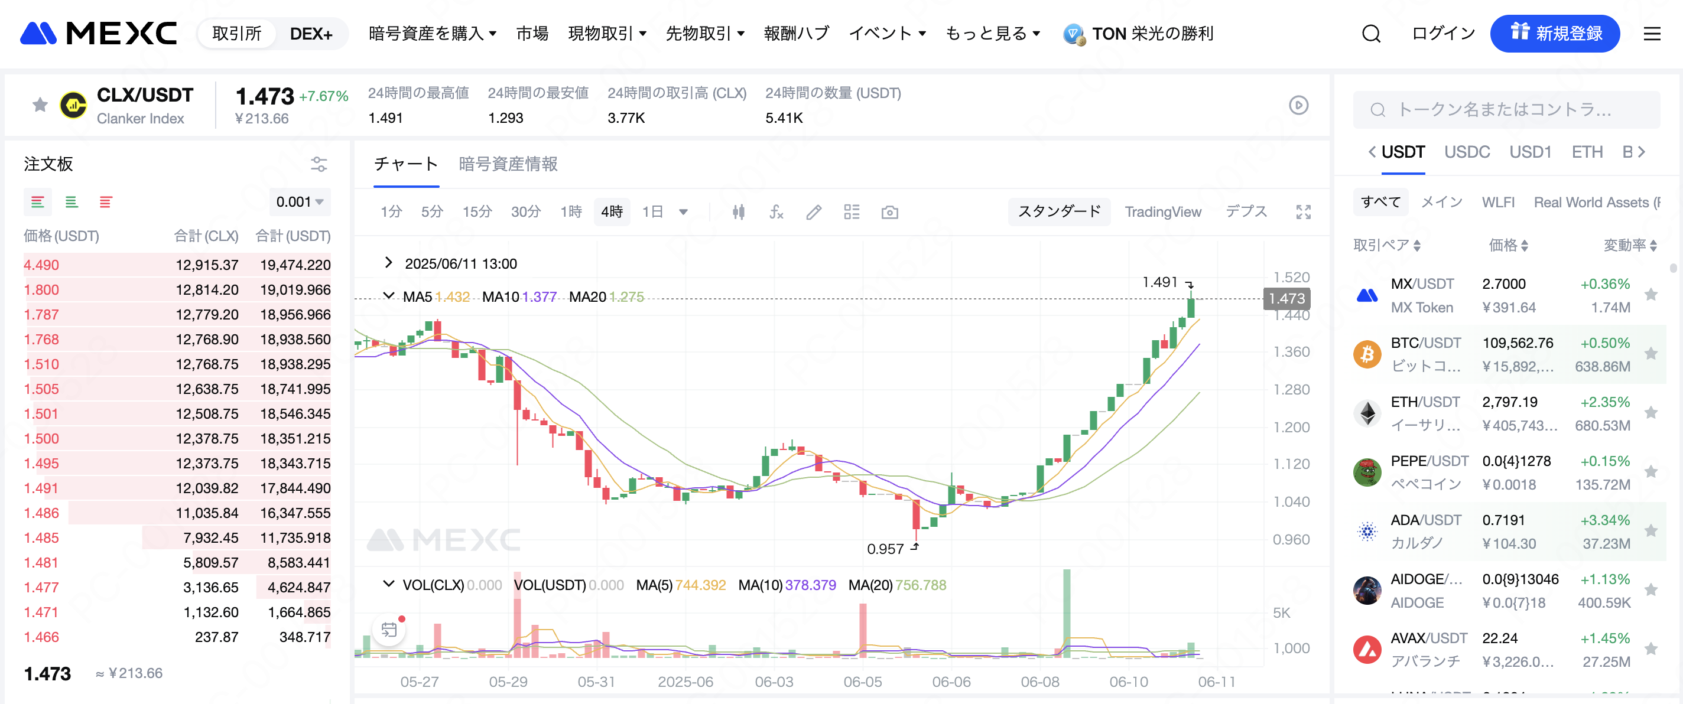The width and height of the screenshot is (1683, 704).
Task: Open the chart grid layout icon
Action: click(x=852, y=211)
